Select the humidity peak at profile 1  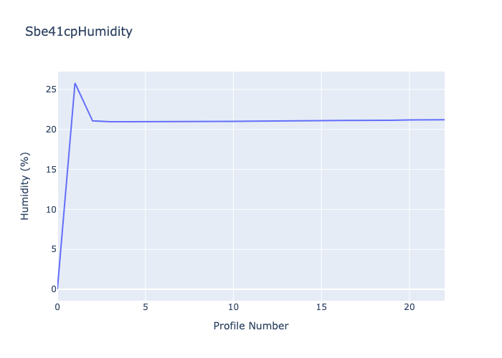75,83
